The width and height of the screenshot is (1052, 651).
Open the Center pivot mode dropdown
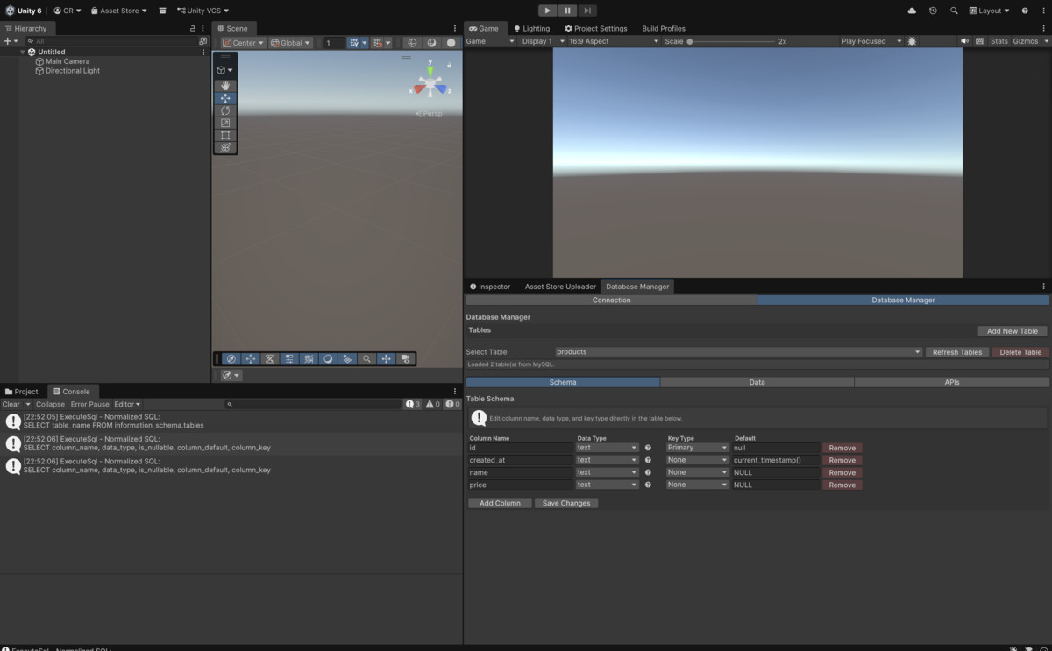click(x=243, y=43)
